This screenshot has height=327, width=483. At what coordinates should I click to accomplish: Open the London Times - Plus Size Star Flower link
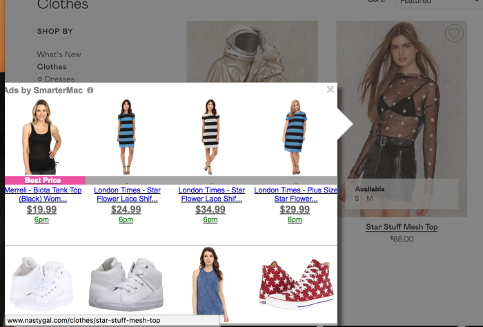pos(295,195)
